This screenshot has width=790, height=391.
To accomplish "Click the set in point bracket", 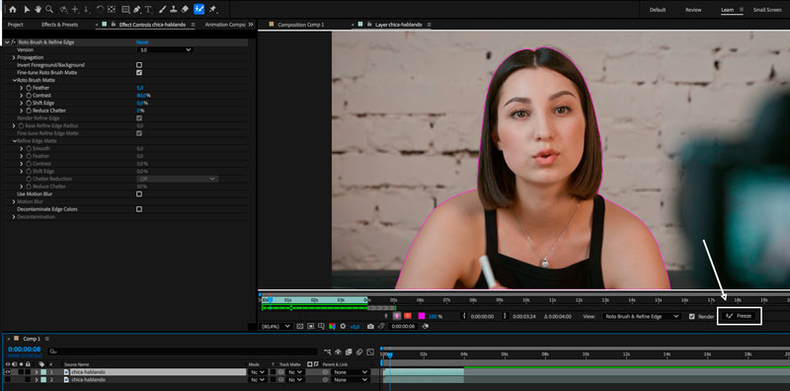I will coord(464,316).
